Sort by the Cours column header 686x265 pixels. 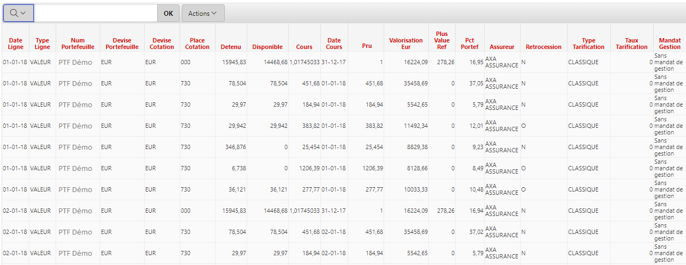point(304,47)
